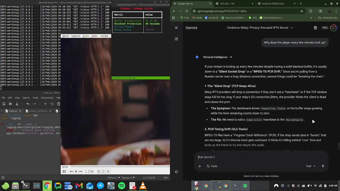
Task: Open the Playback menu in VLC
Action: click(76, 36)
